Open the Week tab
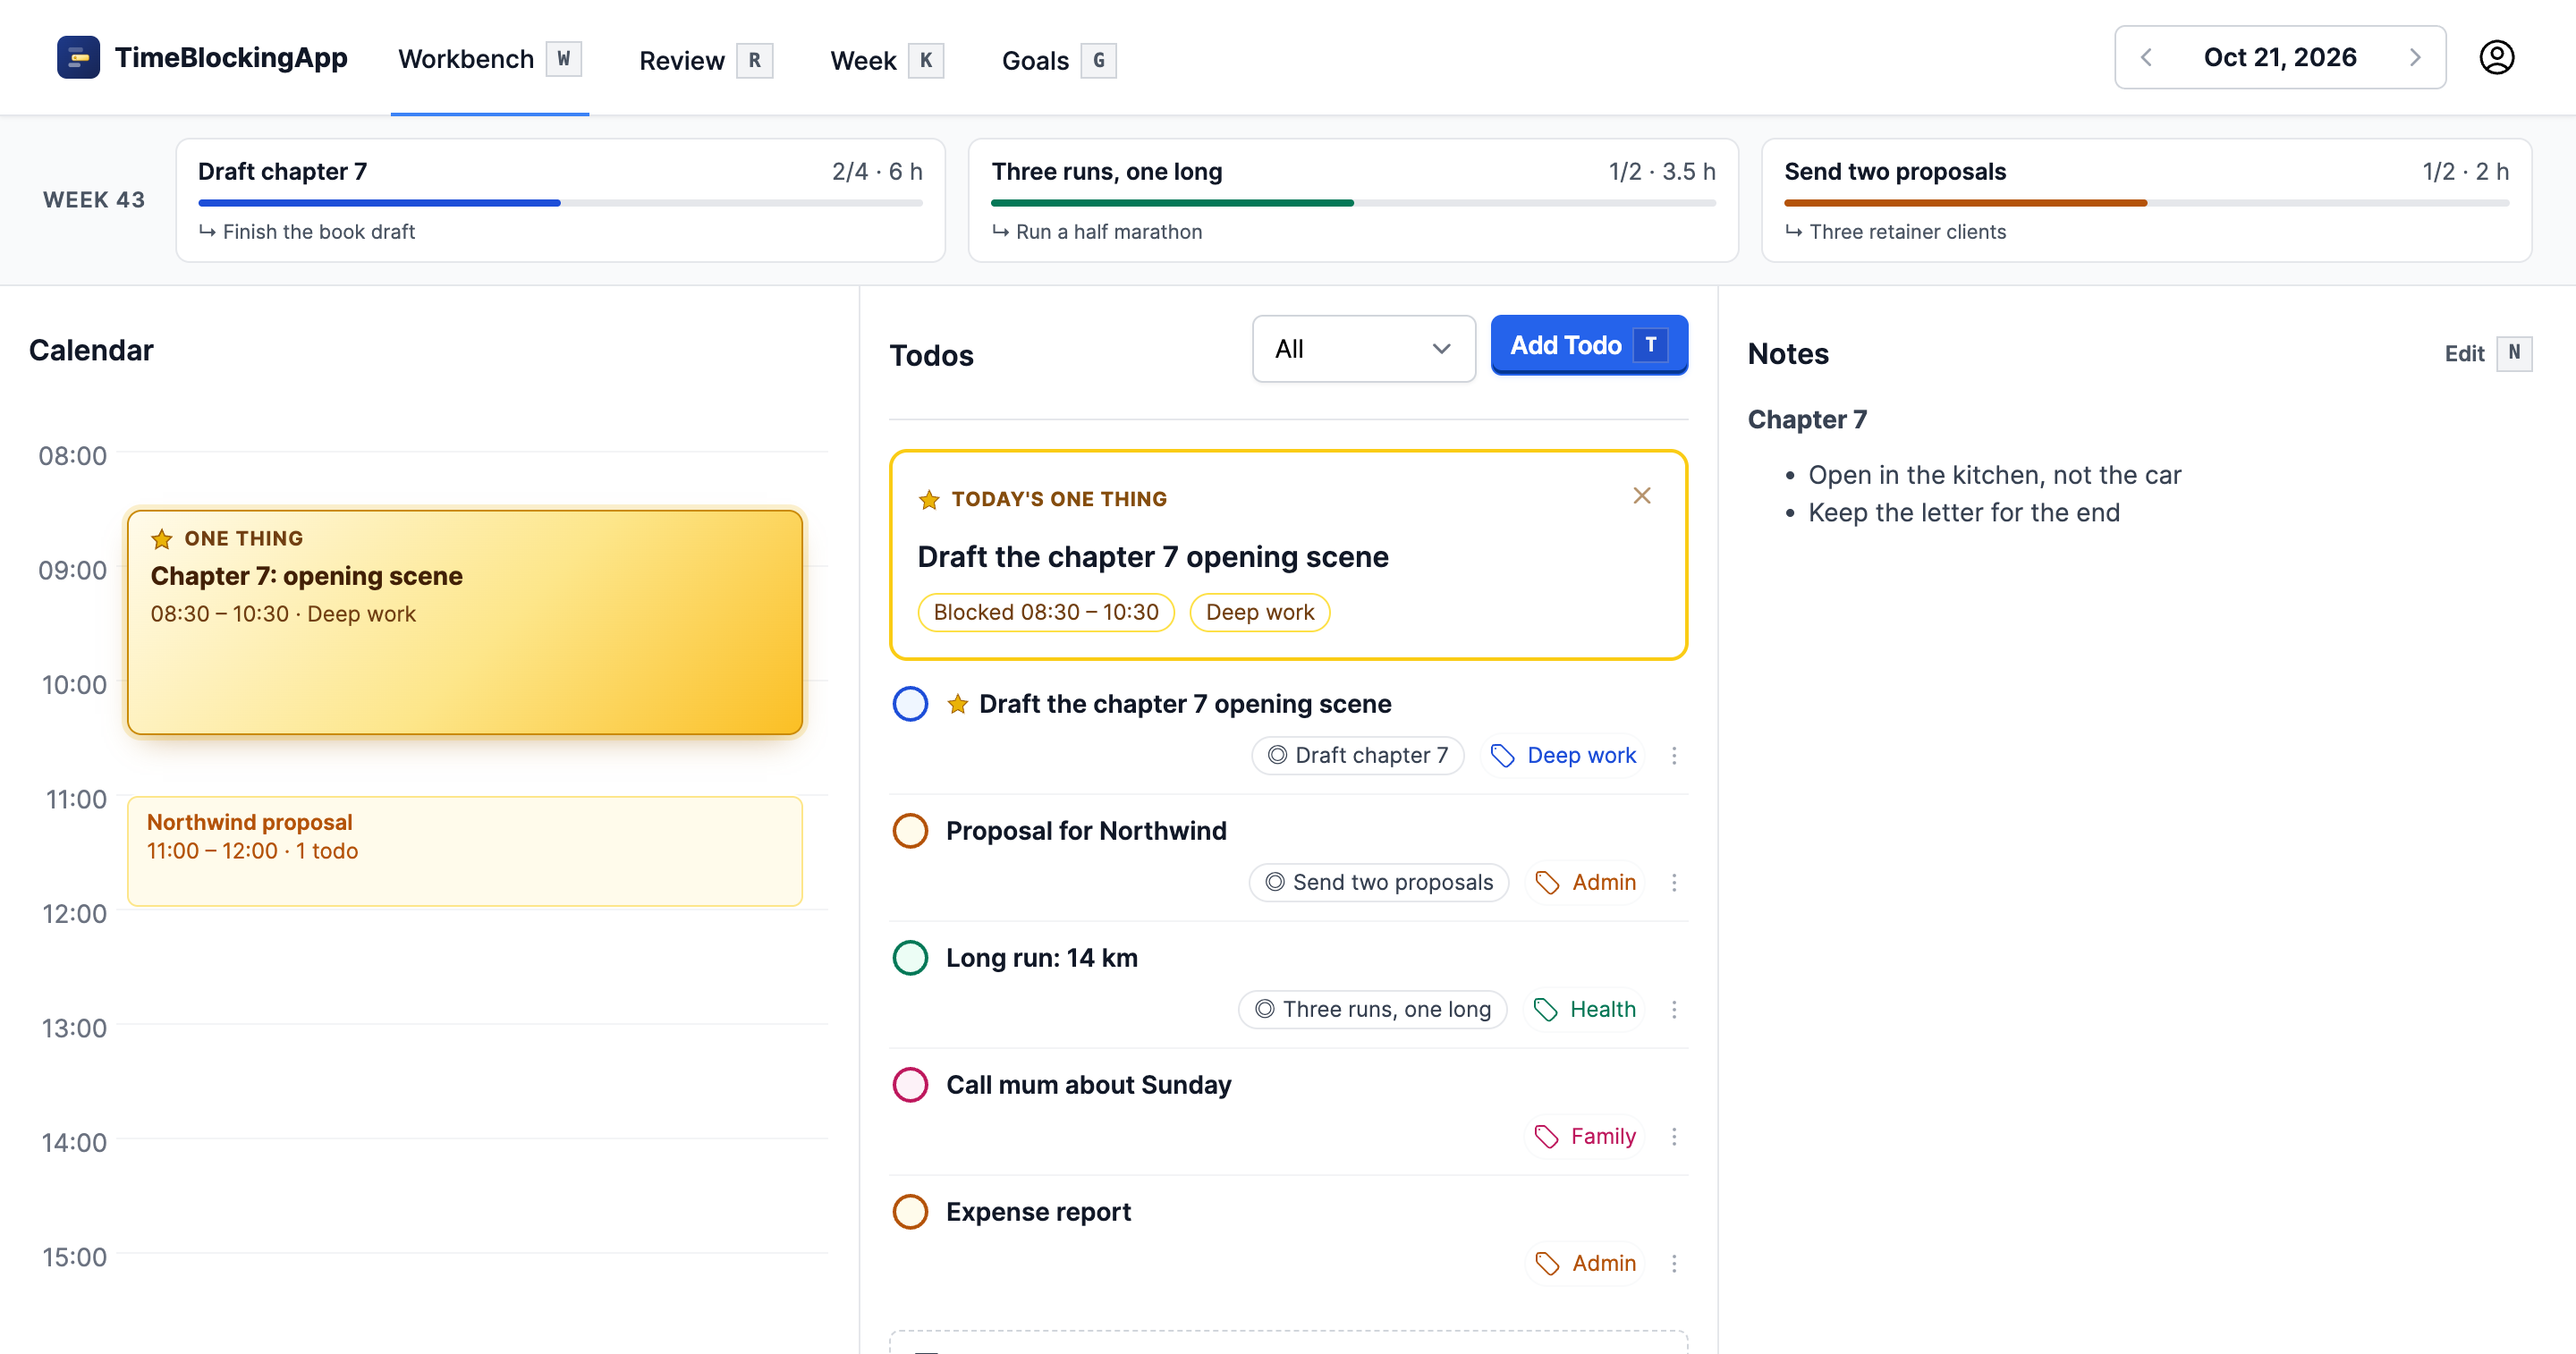This screenshot has width=2576, height=1354. [x=886, y=61]
